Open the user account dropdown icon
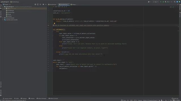Viewport: 181px width, 101px height. [149, 2]
